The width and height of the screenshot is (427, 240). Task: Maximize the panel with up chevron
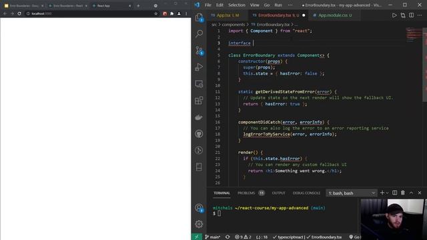411,193
